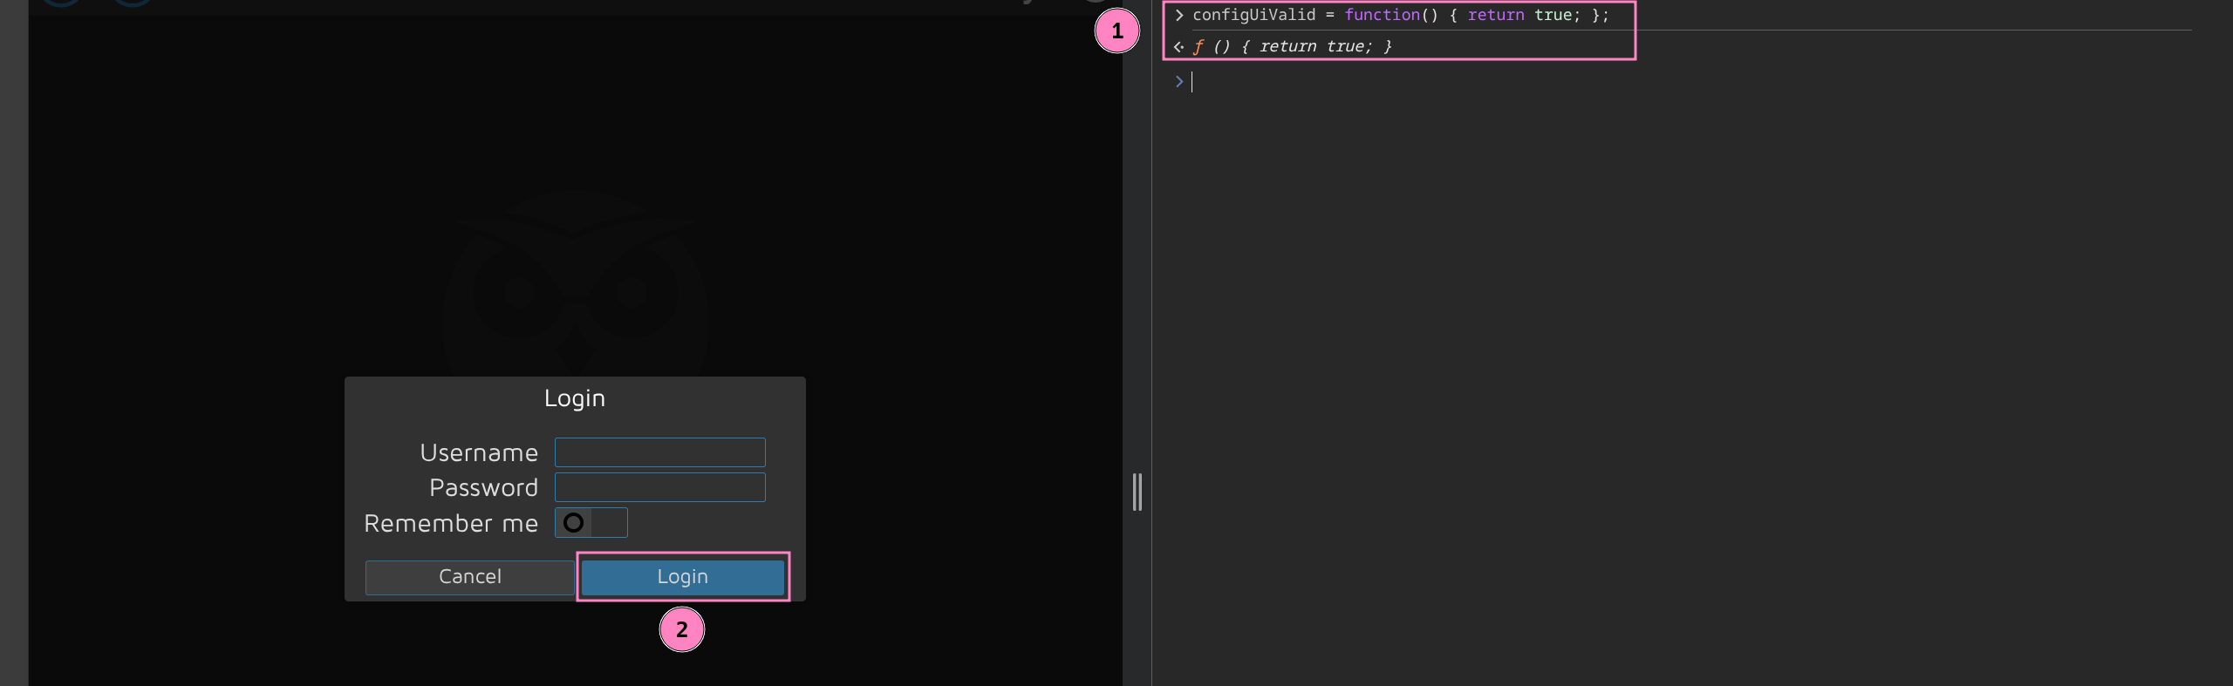Click the orange italic f function symbol
The image size is (2233, 686).
(1198, 46)
